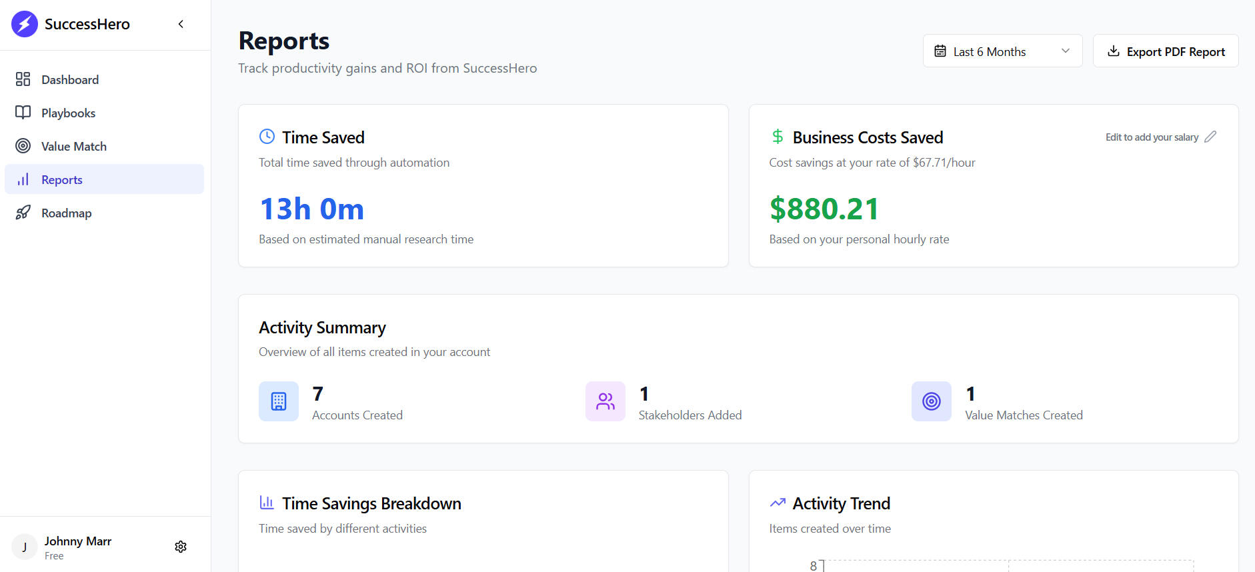
Task: Click the Accounts Created building icon
Action: (279, 401)
